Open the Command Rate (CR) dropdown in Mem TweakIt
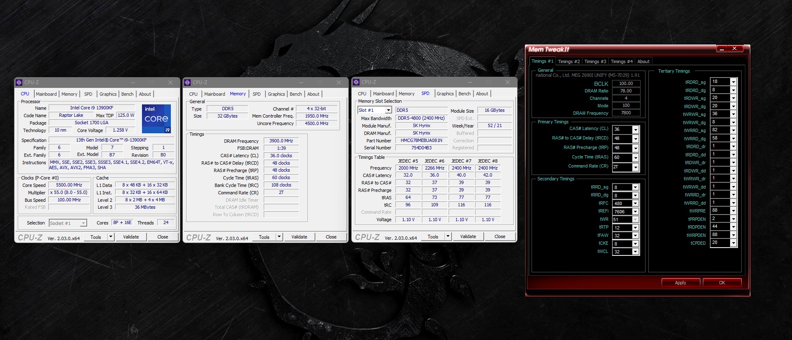 tap(636, 167)
